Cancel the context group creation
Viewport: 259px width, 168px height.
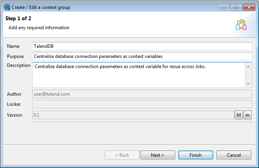click(234, 155)
